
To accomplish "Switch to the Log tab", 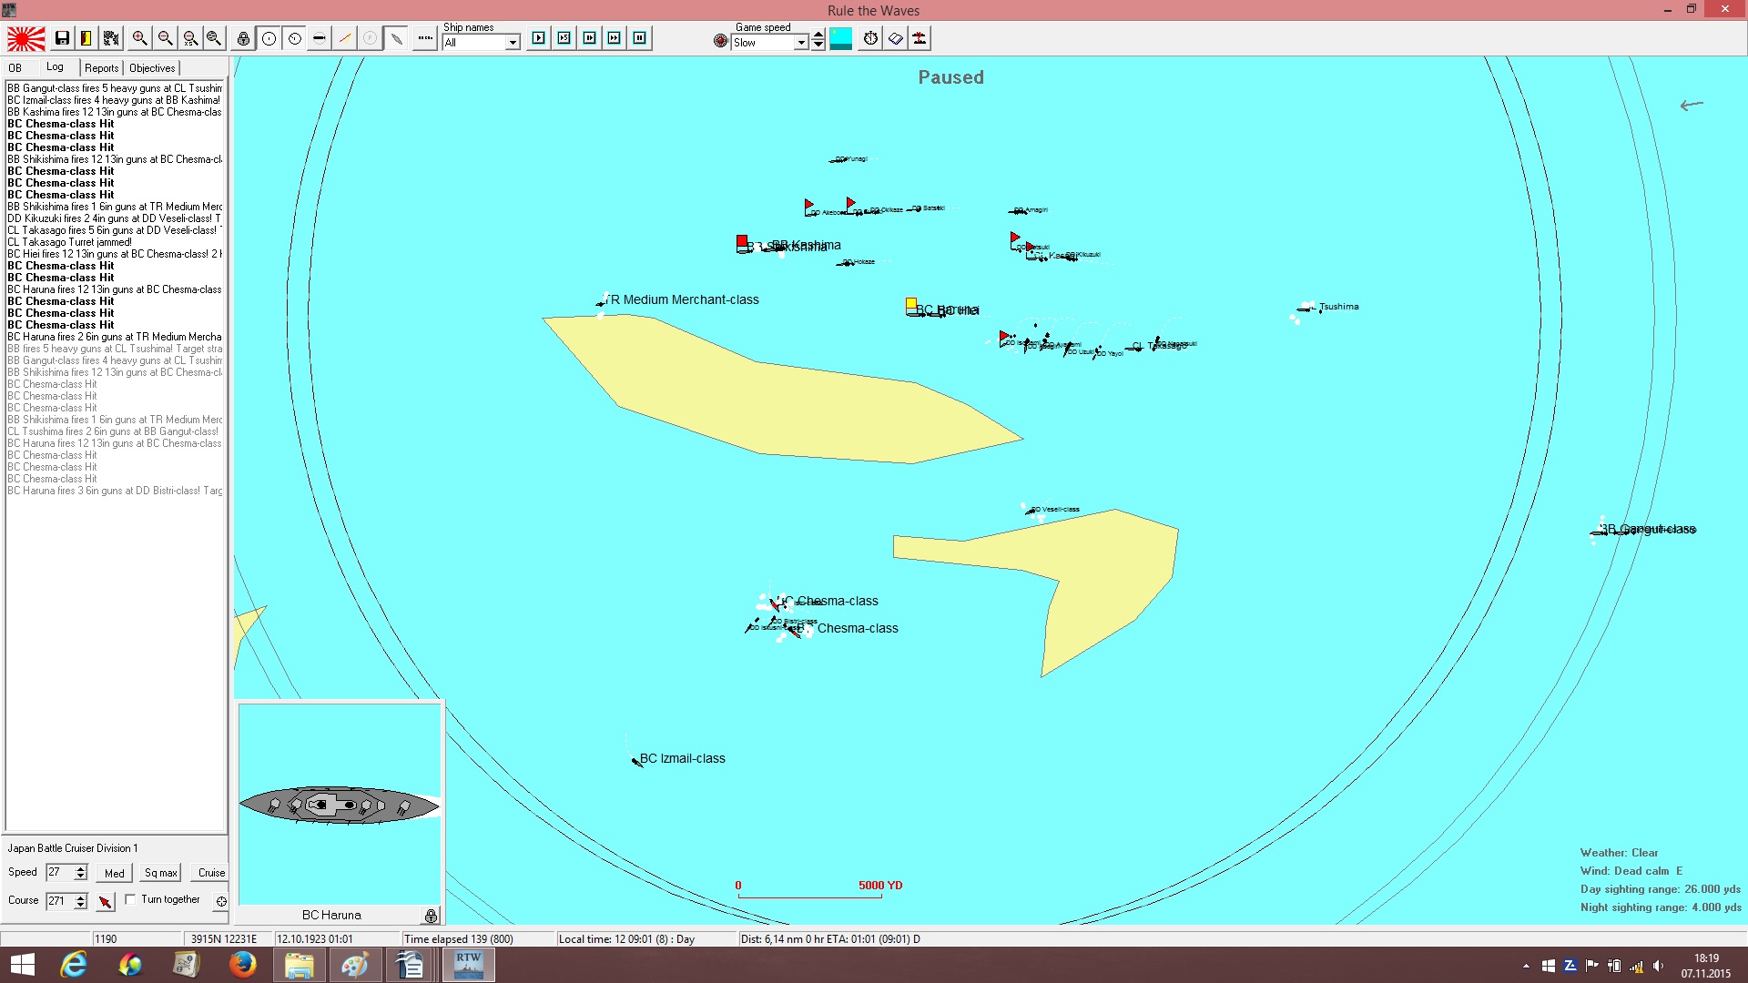I will pyautogui.click(x=56, y=67).
